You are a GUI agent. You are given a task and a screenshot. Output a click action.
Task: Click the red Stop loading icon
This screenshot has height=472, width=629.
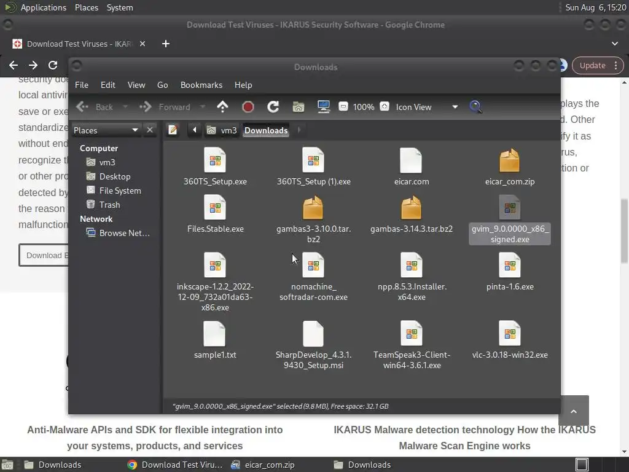pyautogui.click(x=248, y=107)
